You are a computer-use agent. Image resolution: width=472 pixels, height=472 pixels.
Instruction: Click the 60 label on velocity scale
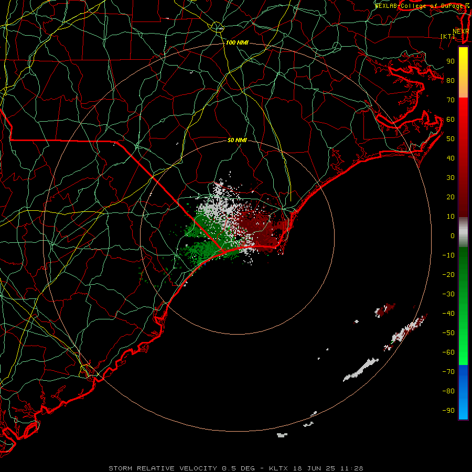pos(450,120)
